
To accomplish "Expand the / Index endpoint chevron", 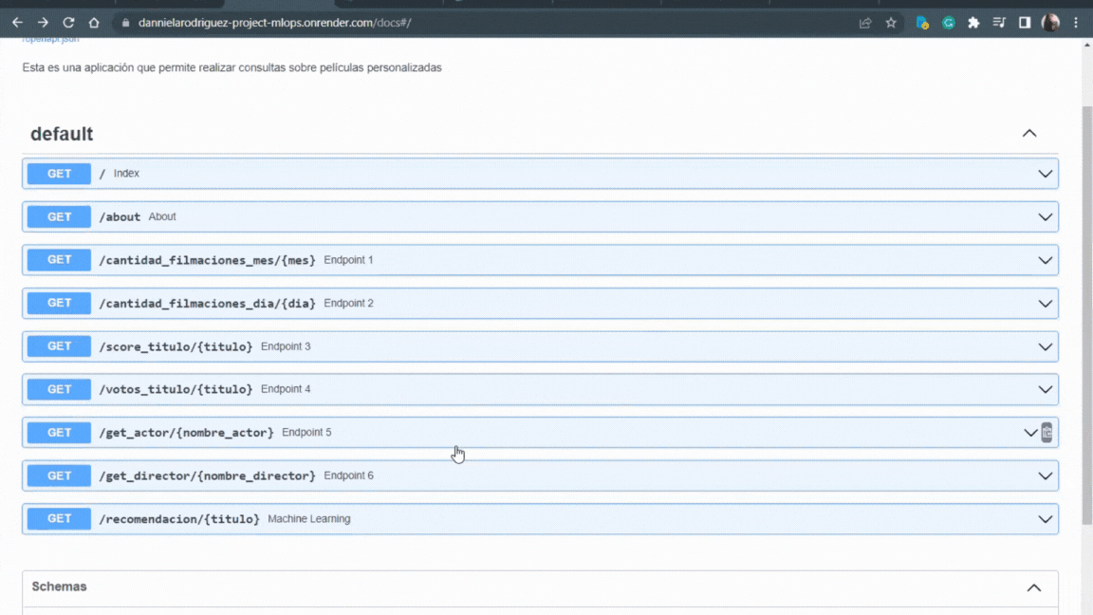I will [1045, 174].
